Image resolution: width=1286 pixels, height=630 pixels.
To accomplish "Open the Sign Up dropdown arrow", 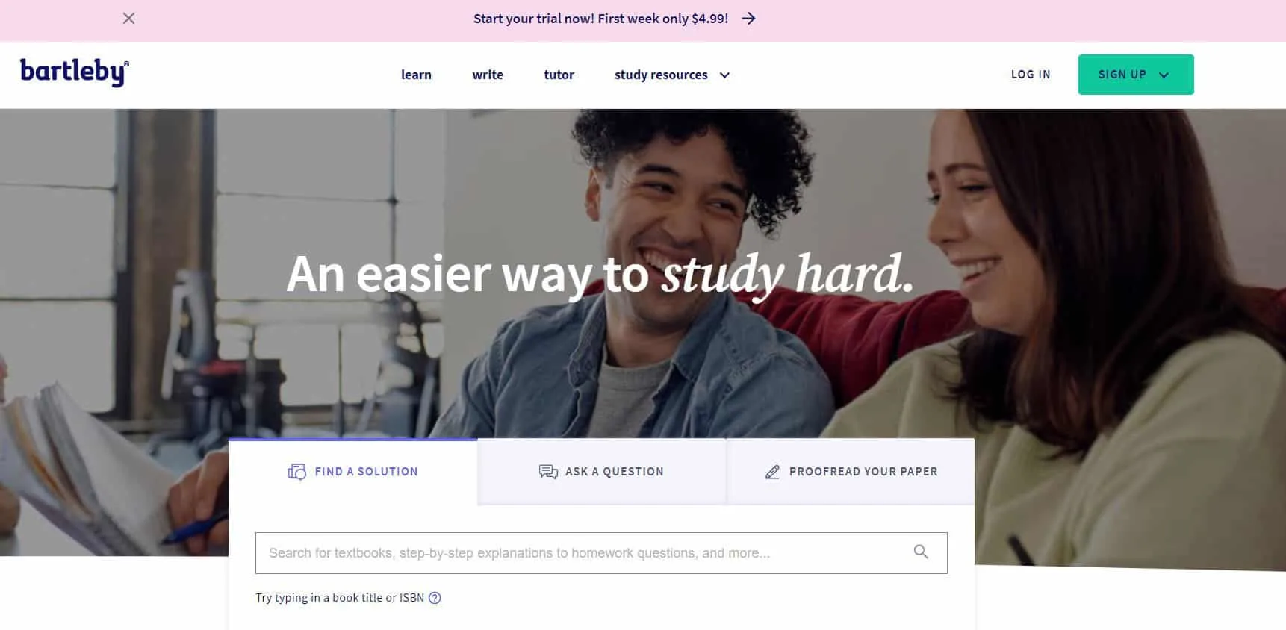I will 1164,75.
